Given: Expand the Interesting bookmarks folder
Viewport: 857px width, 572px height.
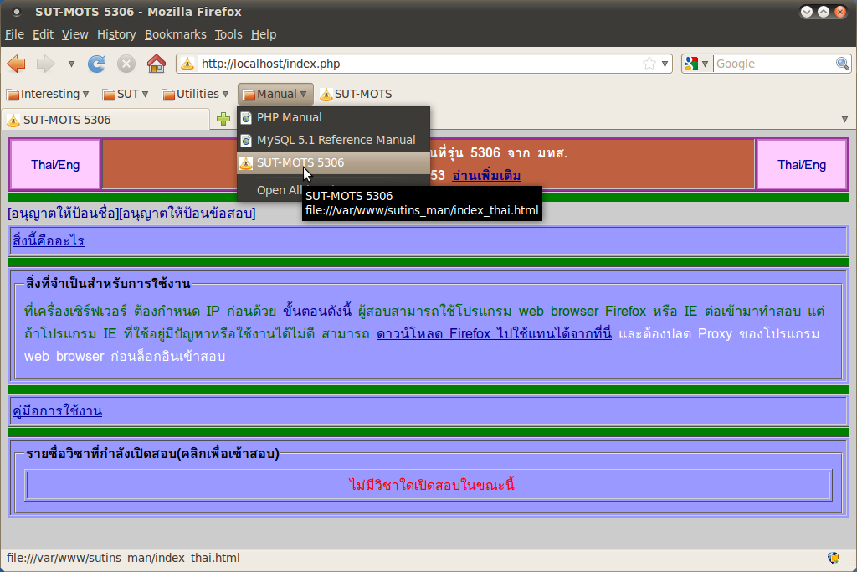Looking at the screenshot, I should pyautogui.click(x=48, y=94).
